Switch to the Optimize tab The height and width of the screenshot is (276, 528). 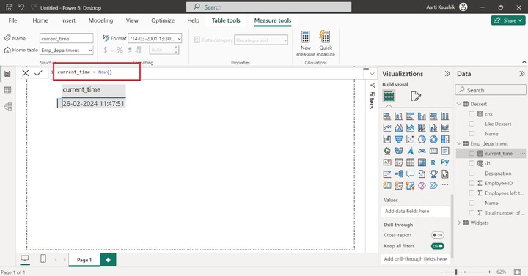(x=163, y=20)
